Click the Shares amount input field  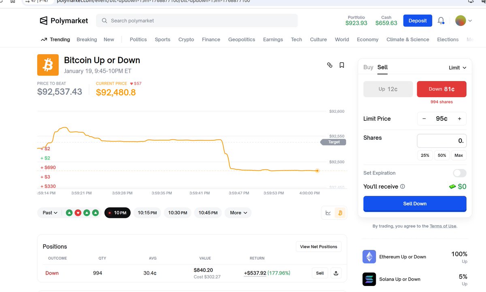(x=442, y=141)
